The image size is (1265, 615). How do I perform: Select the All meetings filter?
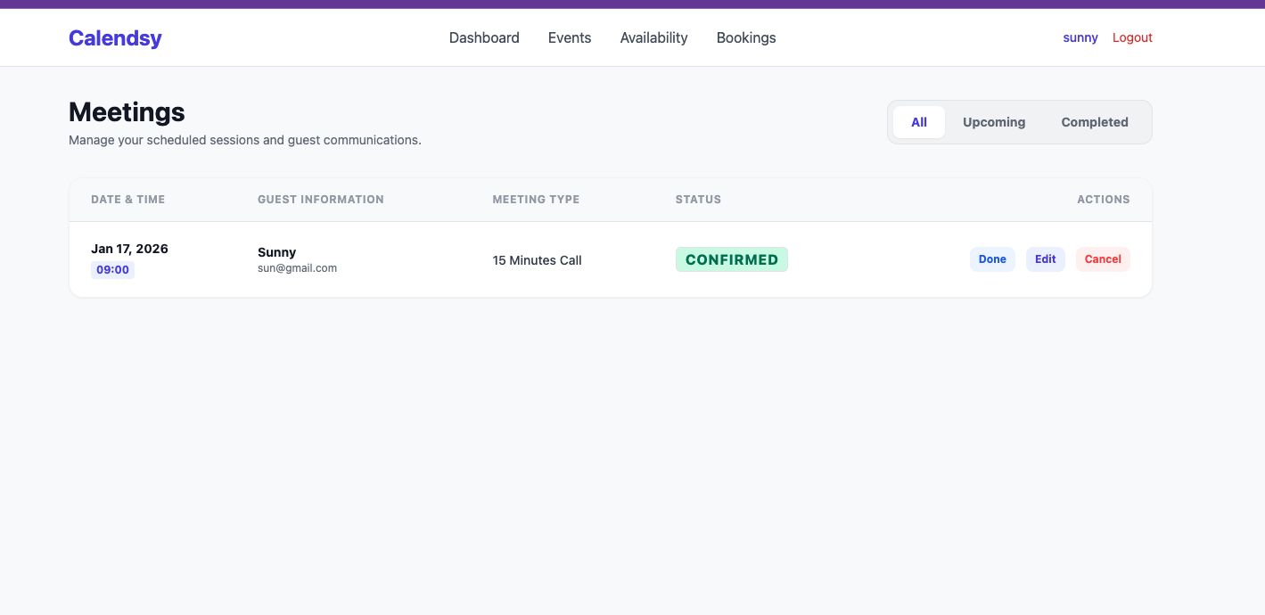pos(919,122)
